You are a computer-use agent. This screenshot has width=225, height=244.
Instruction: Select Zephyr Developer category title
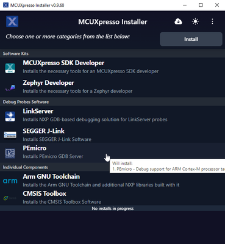pos(48,83)
